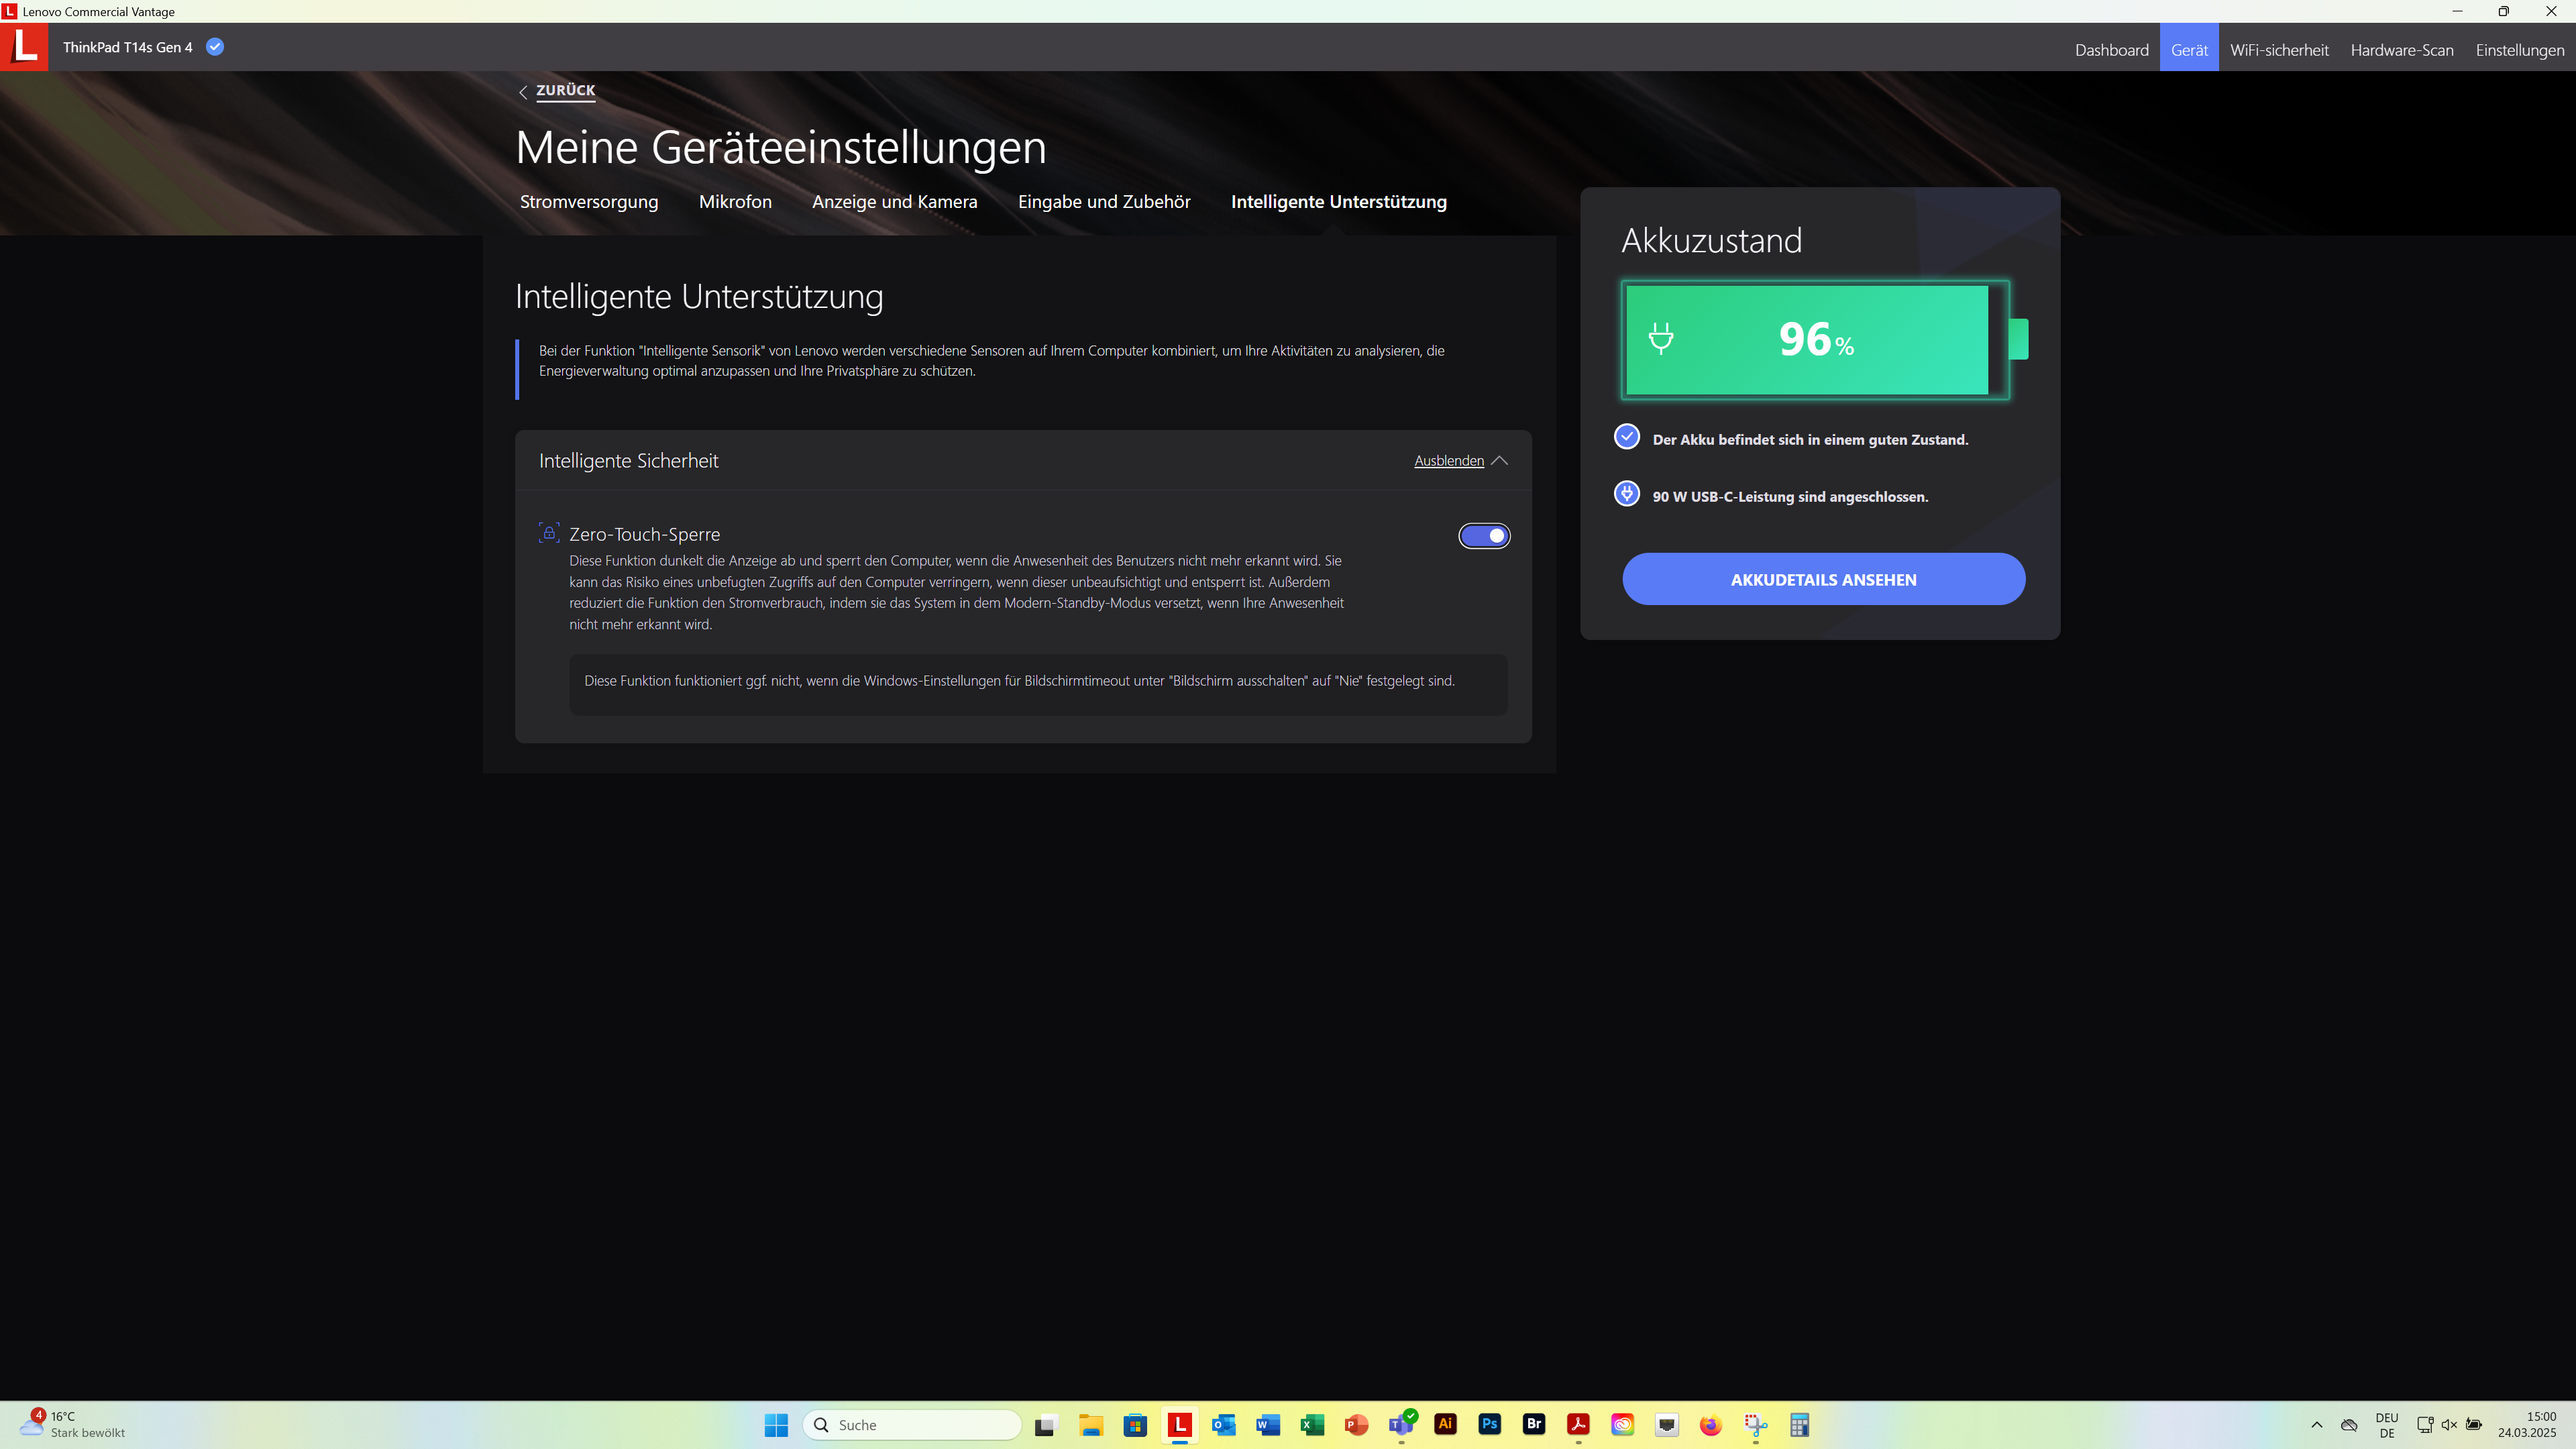Switch to the Stromversorgung tab
This screenshot has width=2576, height=1449.
click(x=589, y=202)
